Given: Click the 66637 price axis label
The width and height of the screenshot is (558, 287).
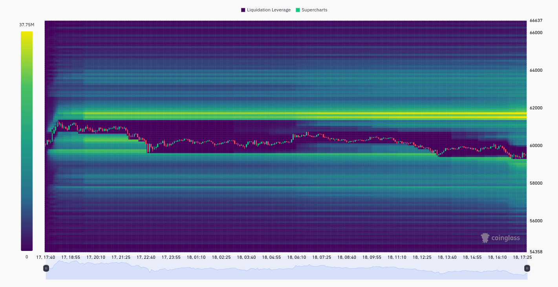Looking at the screenshot, I should pyautogui.click(x=536, y=20).
